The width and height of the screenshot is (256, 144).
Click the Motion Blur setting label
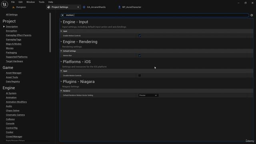click(68, 56)
